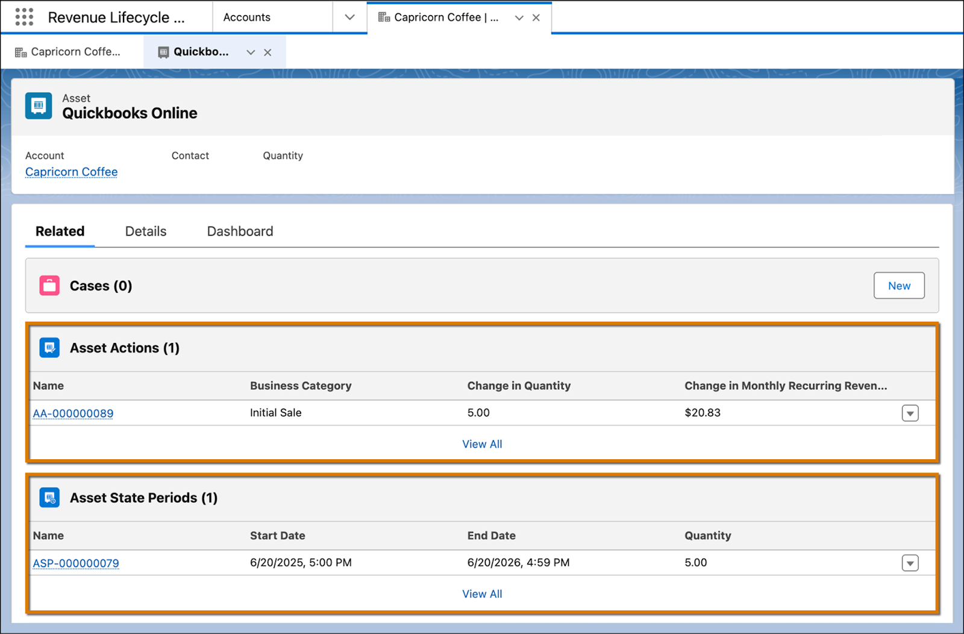This screenshot has height=634, width=964.
Task: Click View All under Asset State Periods
Action: [482, 594]
